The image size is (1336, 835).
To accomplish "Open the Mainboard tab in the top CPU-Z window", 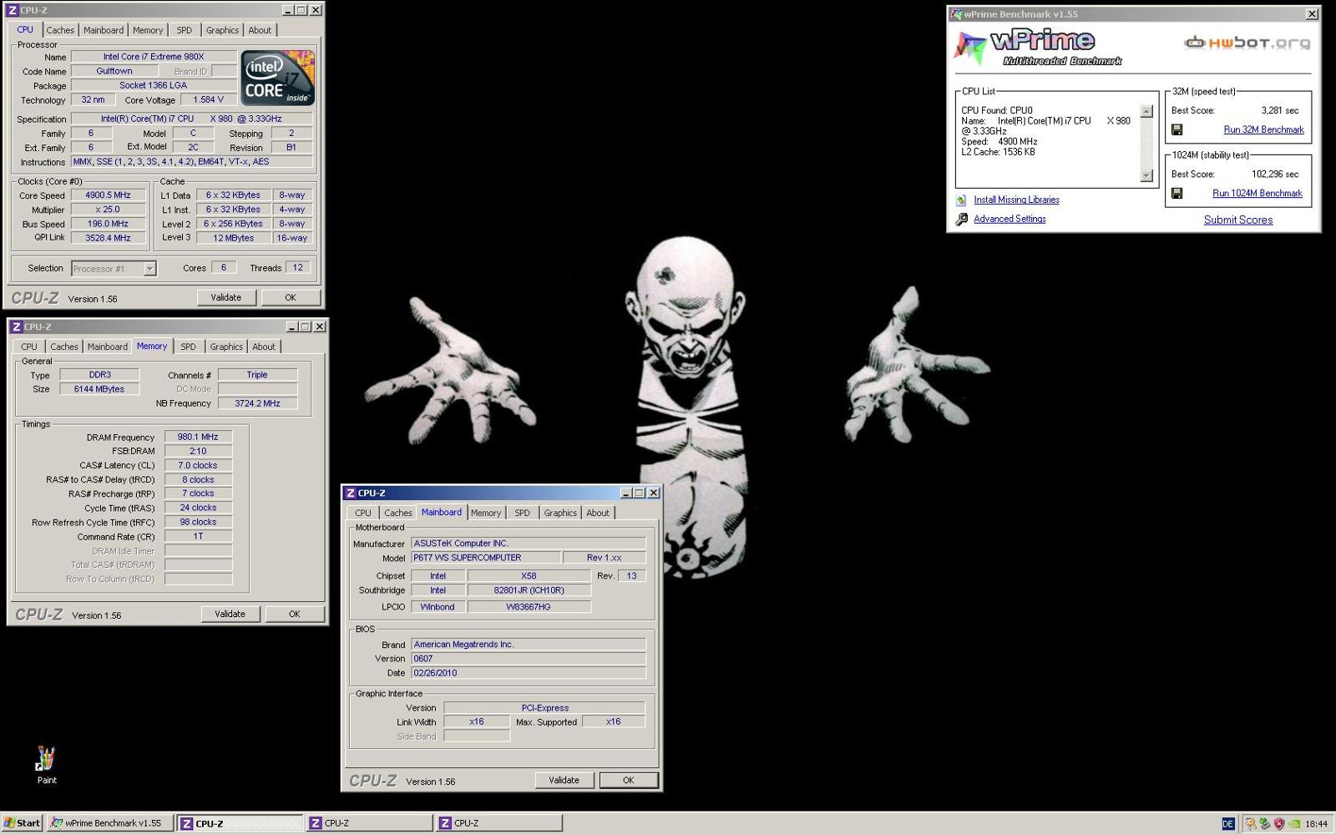I will (x=104, y=30).
